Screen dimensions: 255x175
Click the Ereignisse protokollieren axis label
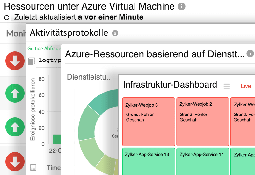pyautogui.click(x=33, y=109)
